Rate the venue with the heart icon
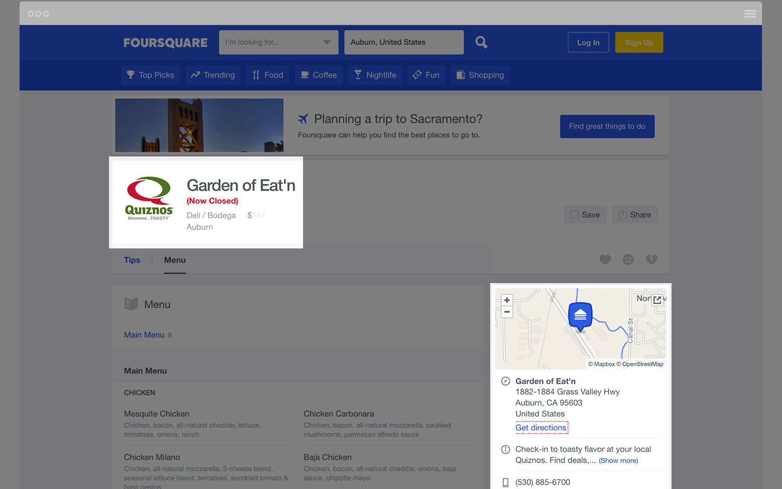The width and height of the screenshot is (782, 489). pos(605,260)
